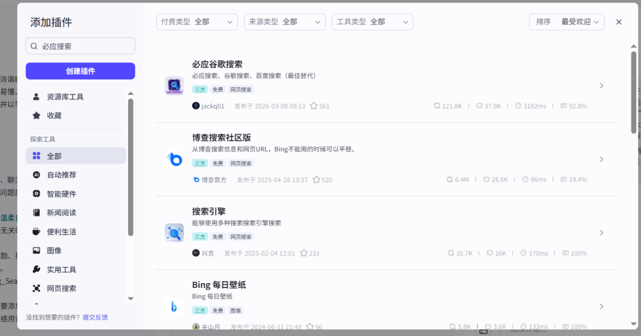641x336 pixels.
Task: Open 搜索引擎 plugin title
Action: (209, 211)
